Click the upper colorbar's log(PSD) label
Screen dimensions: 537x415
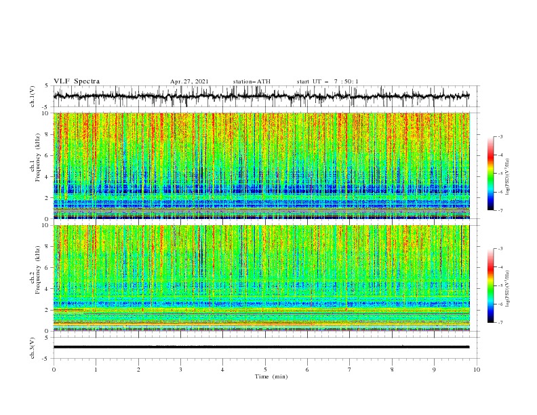[507, 177]
